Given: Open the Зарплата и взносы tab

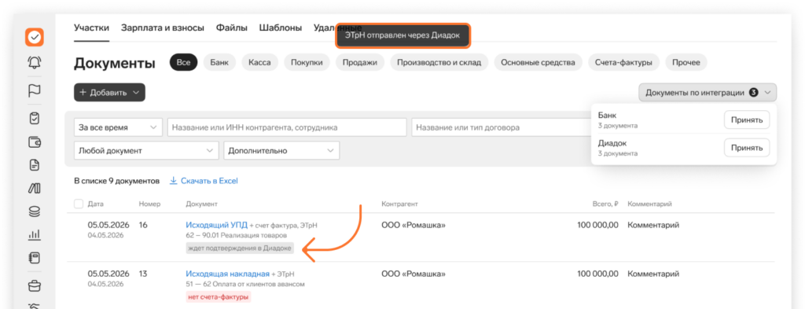Looking at the screenshot, I should tap(163, 28).
